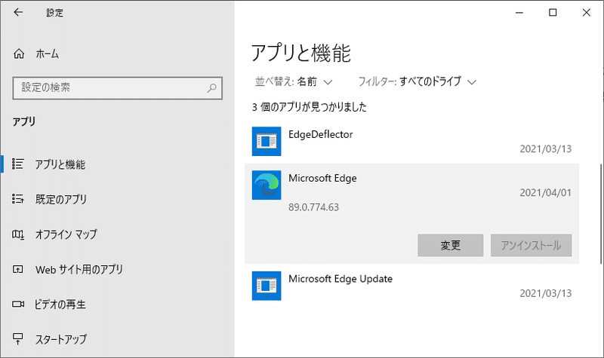604x358 pixels.
Task: Expand the フィルター: すべてのドライブ dropdown
Action: [x=418, y=81]
